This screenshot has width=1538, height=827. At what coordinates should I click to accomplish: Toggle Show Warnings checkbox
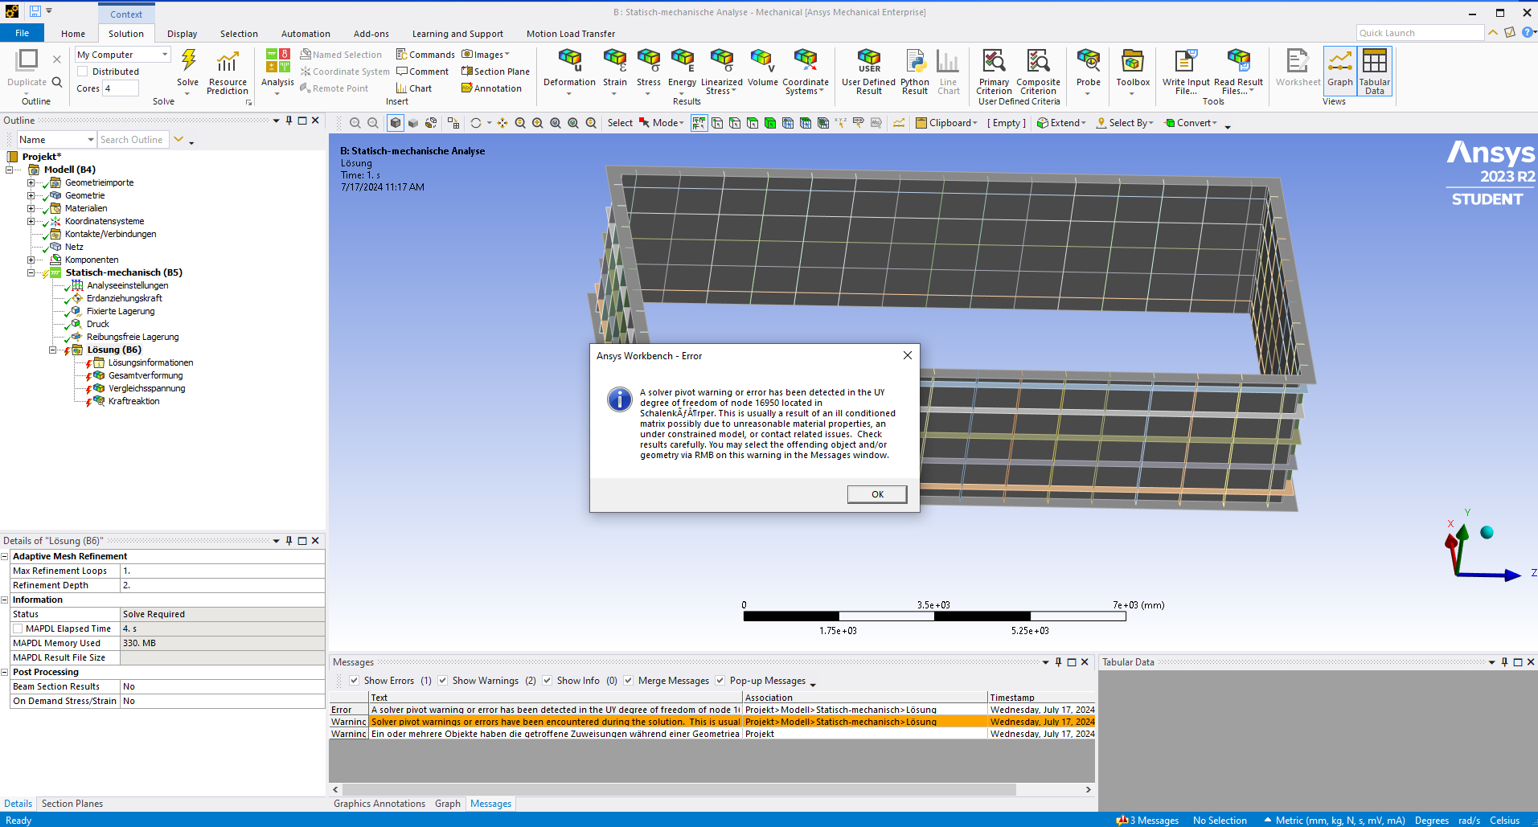pyautogui.click(x=443, y=681)
